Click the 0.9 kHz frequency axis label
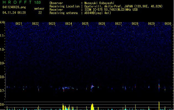This screenshot has height=110, width=174. [2, 63]
